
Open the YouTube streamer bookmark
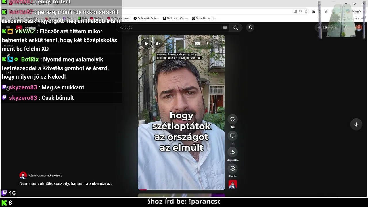click(119, 18)
